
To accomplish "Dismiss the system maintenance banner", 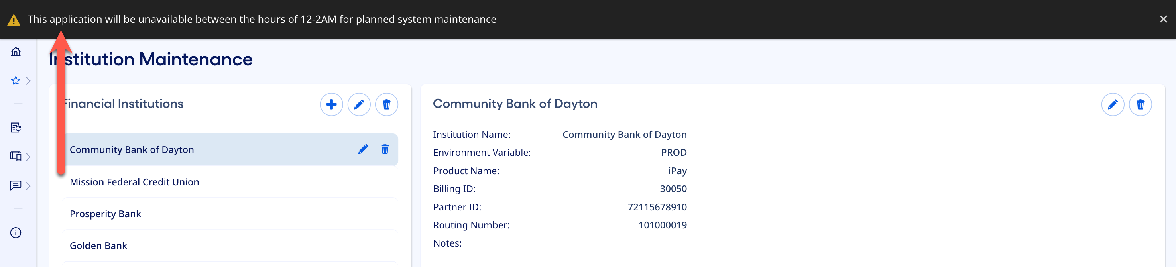I will (1163, 19).
